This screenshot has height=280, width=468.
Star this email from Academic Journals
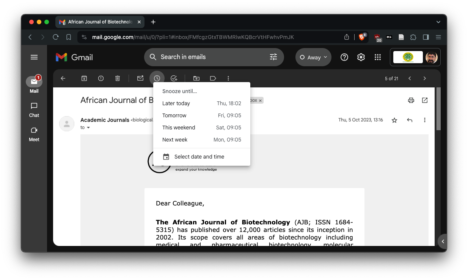[394, 120]
